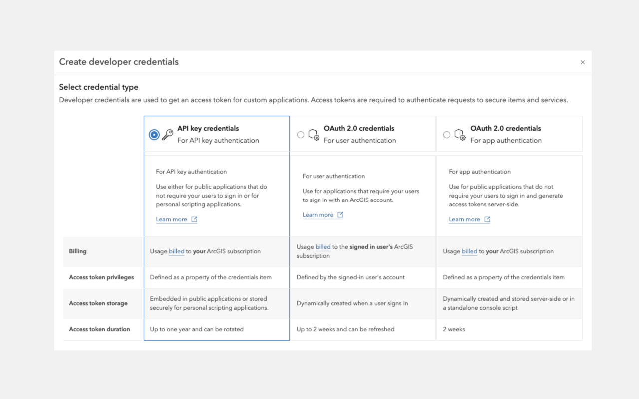The height and width of the screenshot is (399, 639).
Task: Click the API key credentials card title
Action: (208, 128)
